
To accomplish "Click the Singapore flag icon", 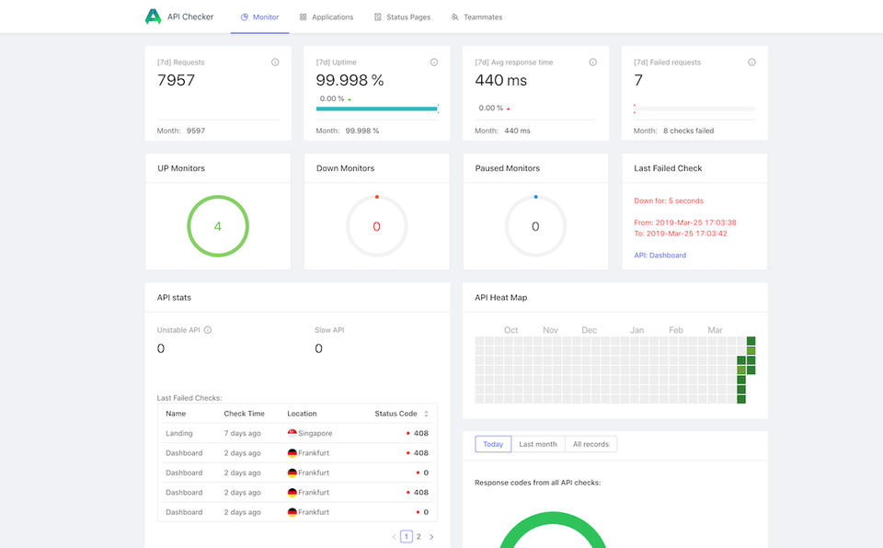I will pyautogui.click(x=292, y=433).
